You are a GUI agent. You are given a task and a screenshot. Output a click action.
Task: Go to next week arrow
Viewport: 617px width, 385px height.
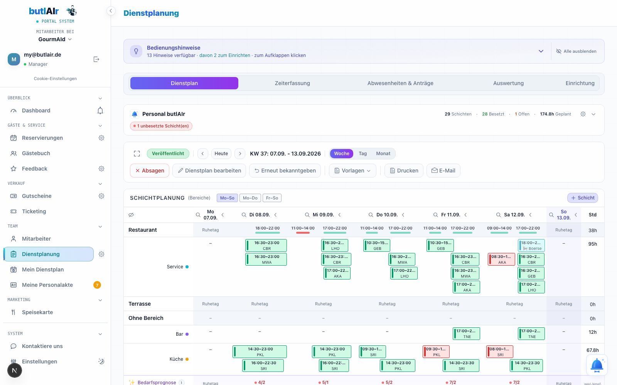click(x=240, y=154)
